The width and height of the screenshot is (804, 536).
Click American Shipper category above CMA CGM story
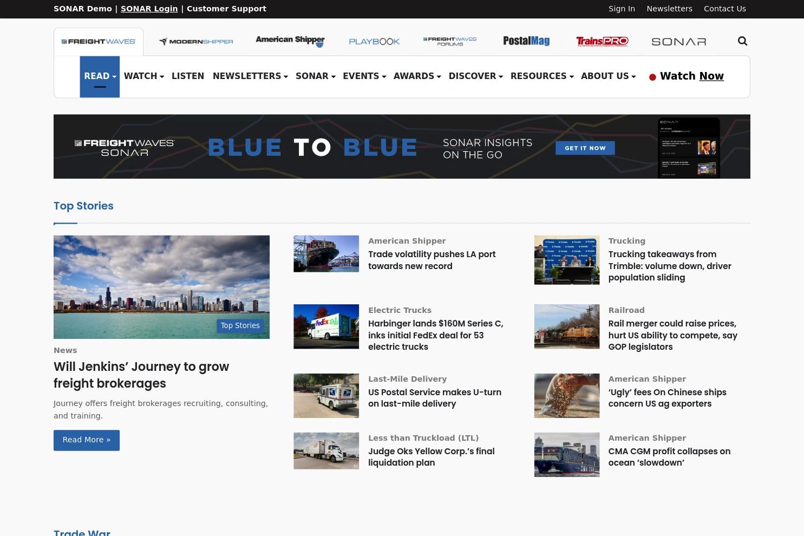pos(647,439)
